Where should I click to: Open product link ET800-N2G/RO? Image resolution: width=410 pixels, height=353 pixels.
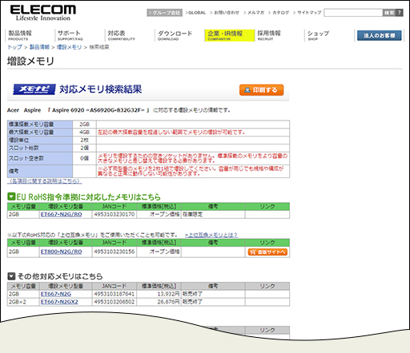click(x=61, y=252)
